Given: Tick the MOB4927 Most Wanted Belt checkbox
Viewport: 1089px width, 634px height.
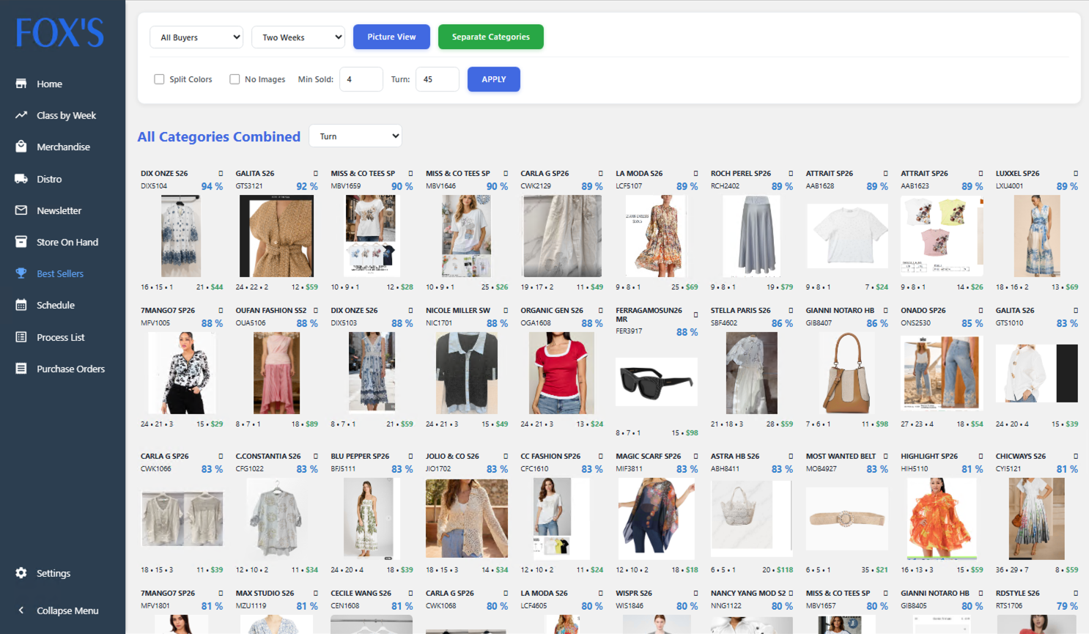Looking at the screenshot, I should tap(886, 457).
